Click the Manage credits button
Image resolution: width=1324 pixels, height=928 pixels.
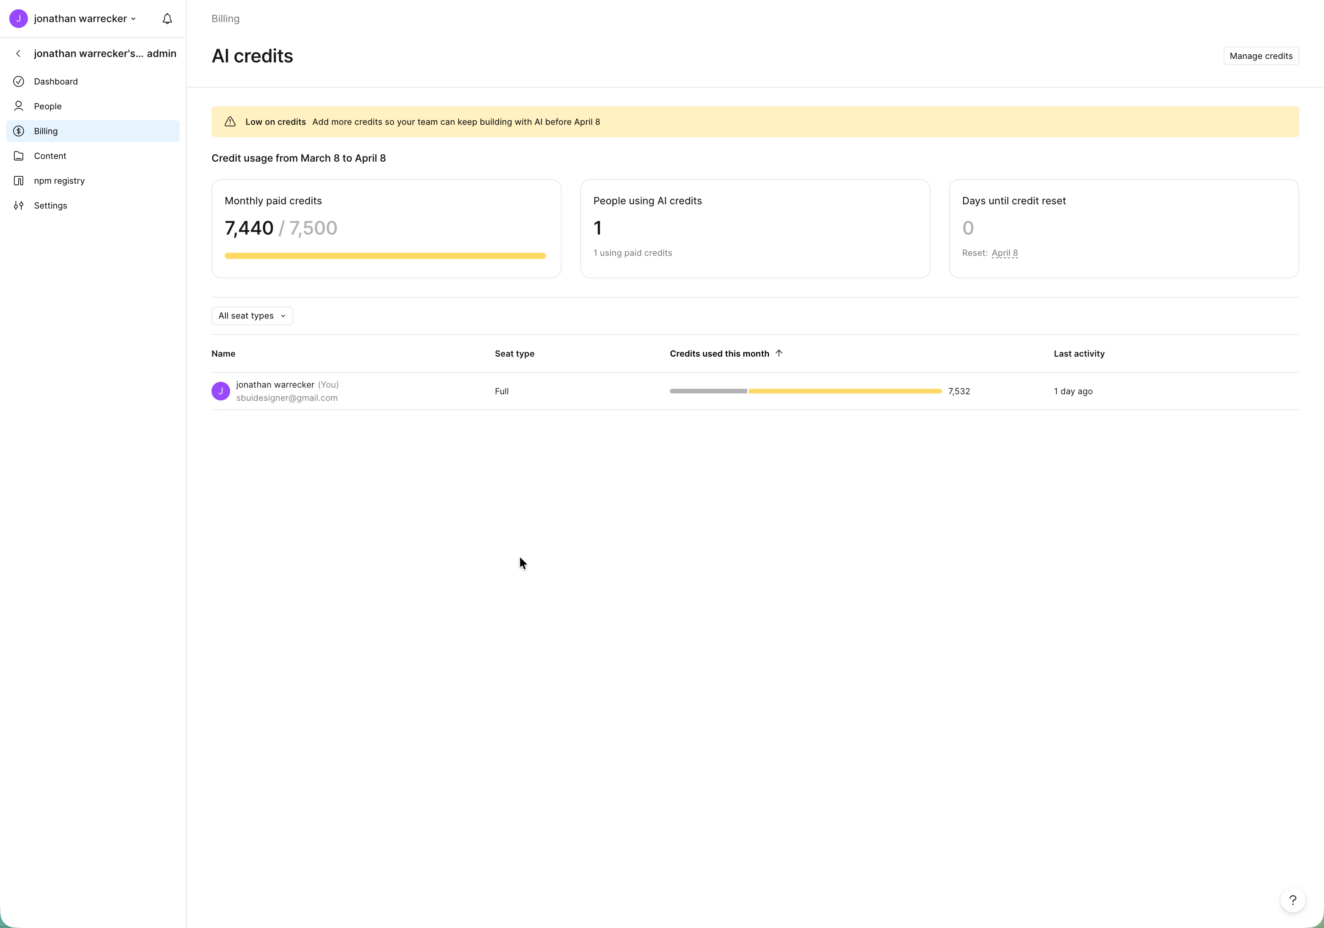click(x=1260, y=56)
